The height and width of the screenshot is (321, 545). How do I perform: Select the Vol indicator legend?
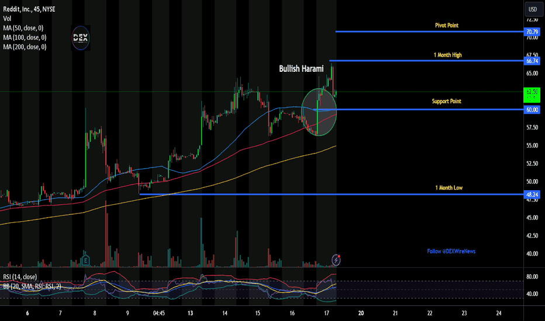coord(7,19)
